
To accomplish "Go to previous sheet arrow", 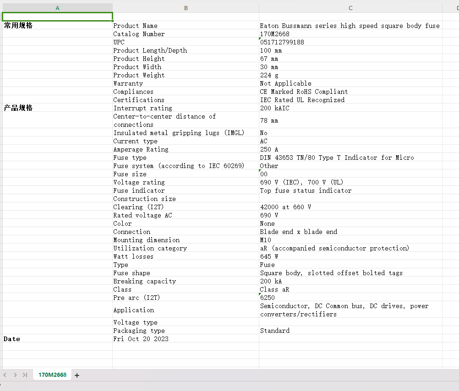I will (5, 375).
